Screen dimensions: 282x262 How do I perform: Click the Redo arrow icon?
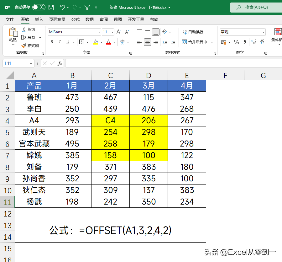tap(75, 8)
